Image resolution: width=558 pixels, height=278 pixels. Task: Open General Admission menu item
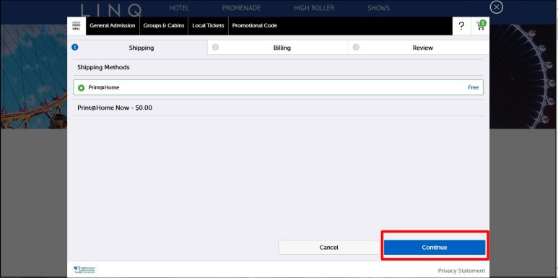click(113, 25)
